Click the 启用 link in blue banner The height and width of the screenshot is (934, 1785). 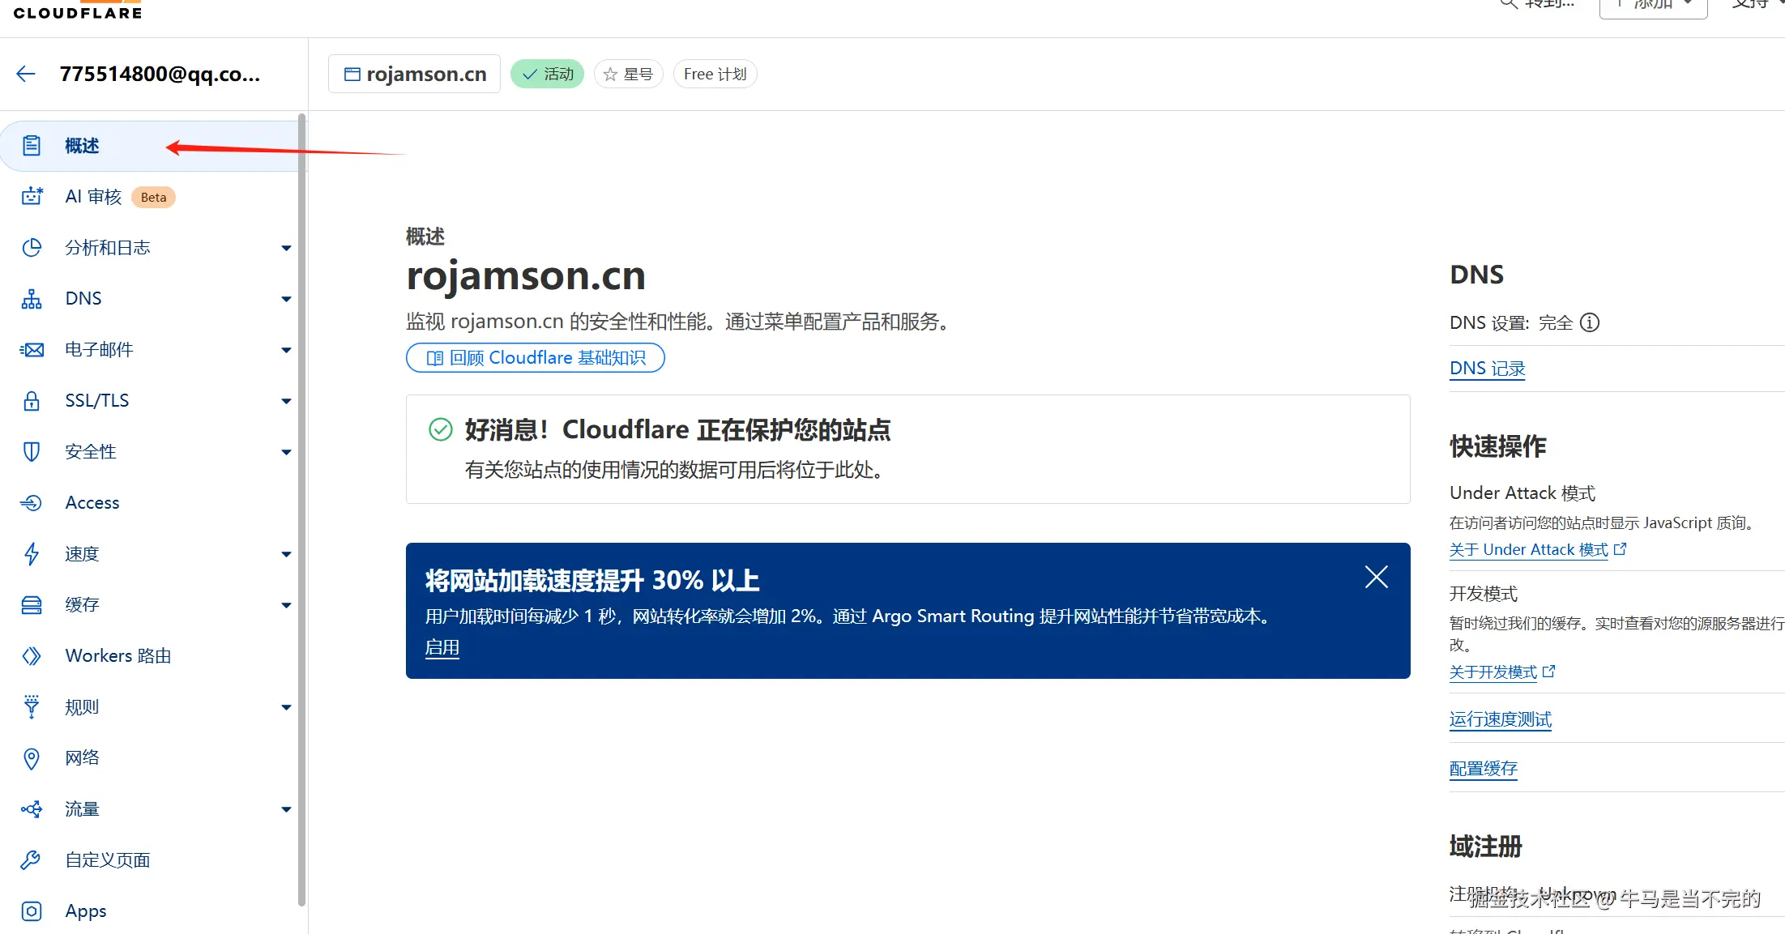click(442, 648)
